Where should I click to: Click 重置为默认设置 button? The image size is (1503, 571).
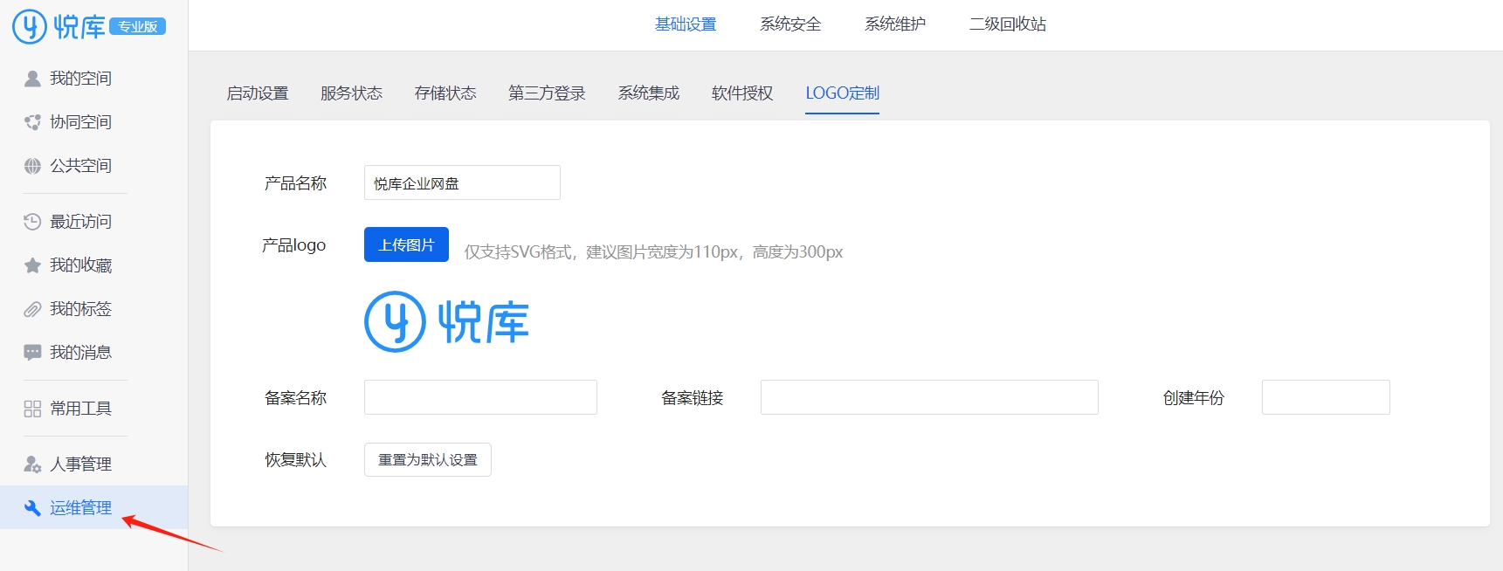click(428, 460)
